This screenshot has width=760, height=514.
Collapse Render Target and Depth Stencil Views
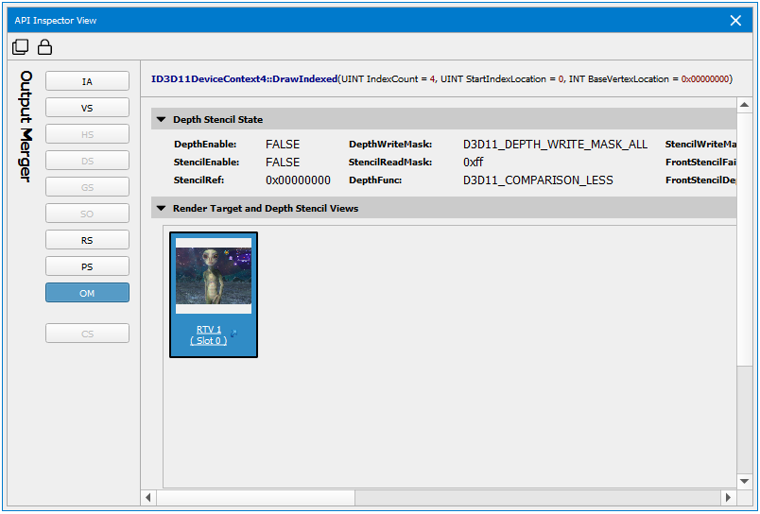click(x=161, y=209)
